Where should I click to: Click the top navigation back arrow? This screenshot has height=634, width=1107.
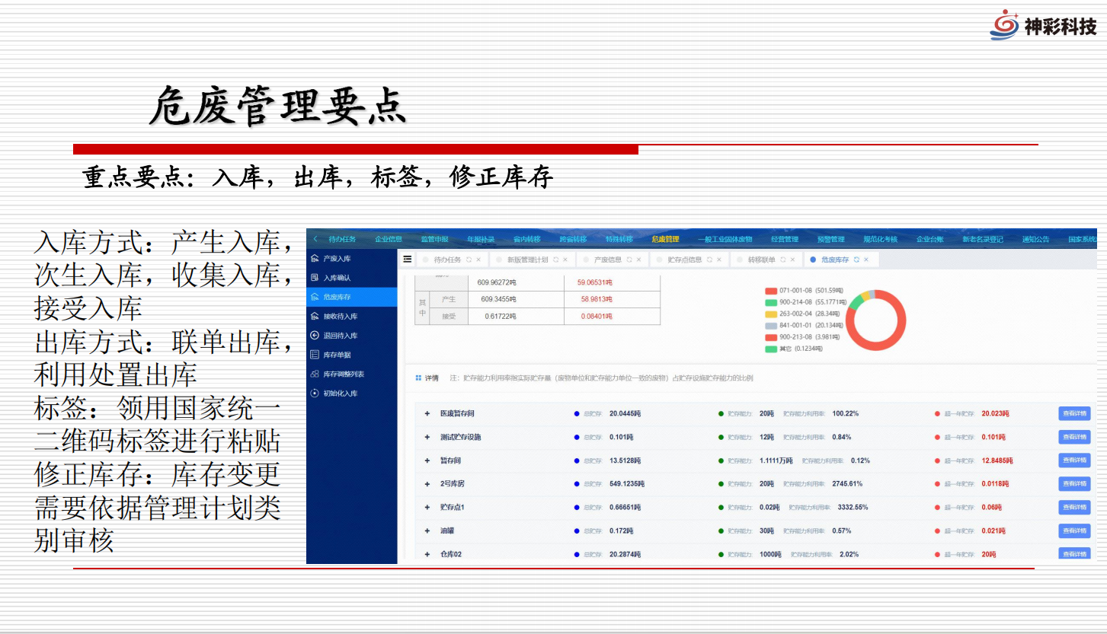[x=315, y=239]
